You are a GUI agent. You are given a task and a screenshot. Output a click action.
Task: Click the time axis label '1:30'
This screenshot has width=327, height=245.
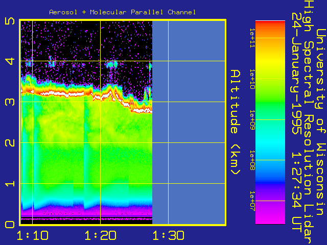tap(168, 235)
